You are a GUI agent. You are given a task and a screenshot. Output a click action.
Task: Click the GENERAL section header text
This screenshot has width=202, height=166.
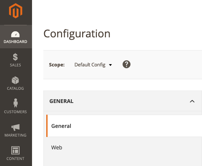pyautogui.click(x=61, y=101)
